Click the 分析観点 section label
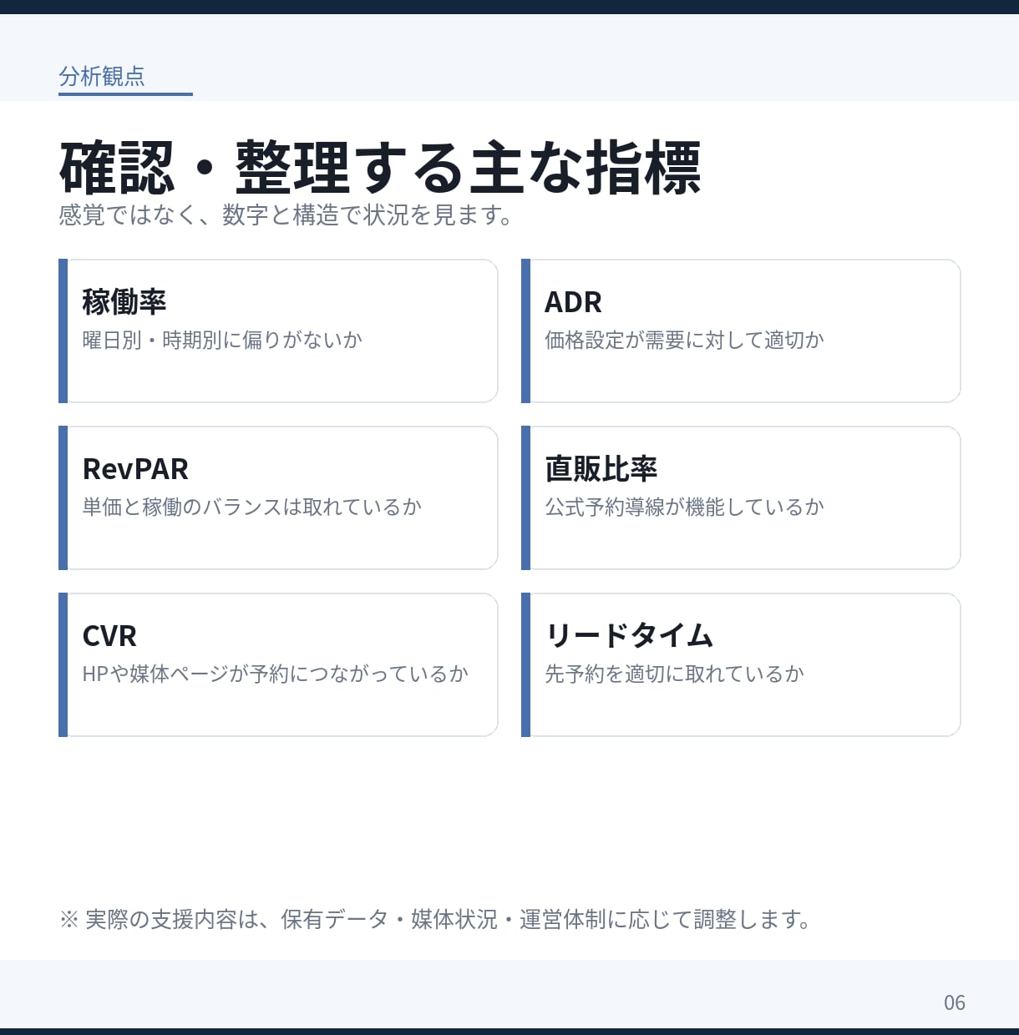The width and height of the screenshot is (1019, 1035). [x=102, y=77]
